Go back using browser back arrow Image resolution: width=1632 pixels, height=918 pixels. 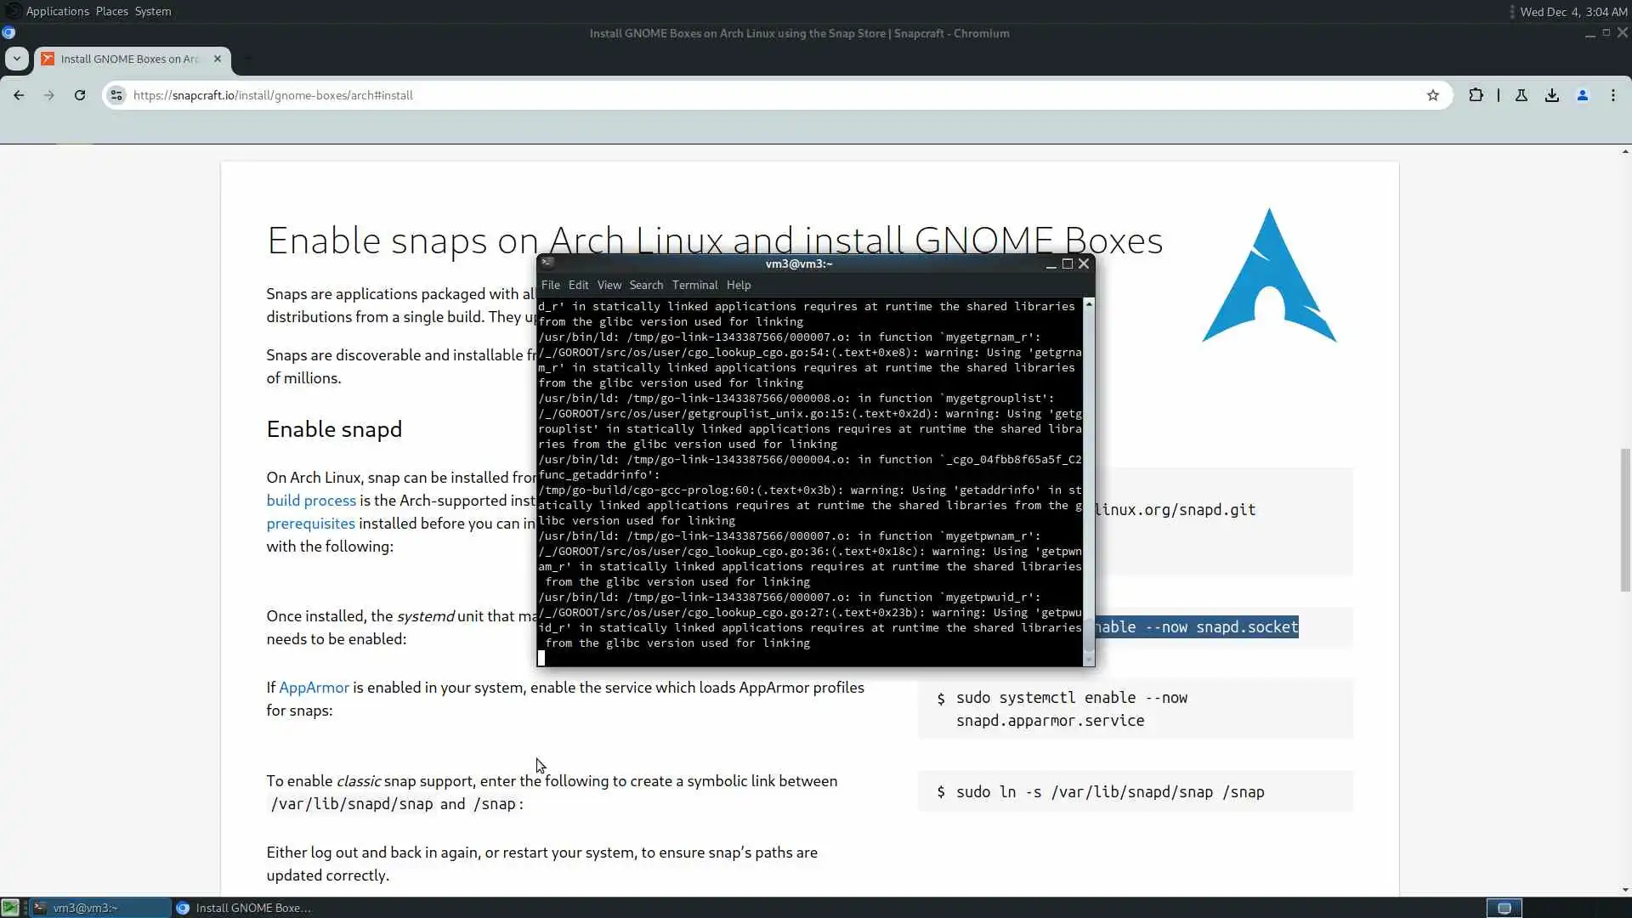[19, 95]
